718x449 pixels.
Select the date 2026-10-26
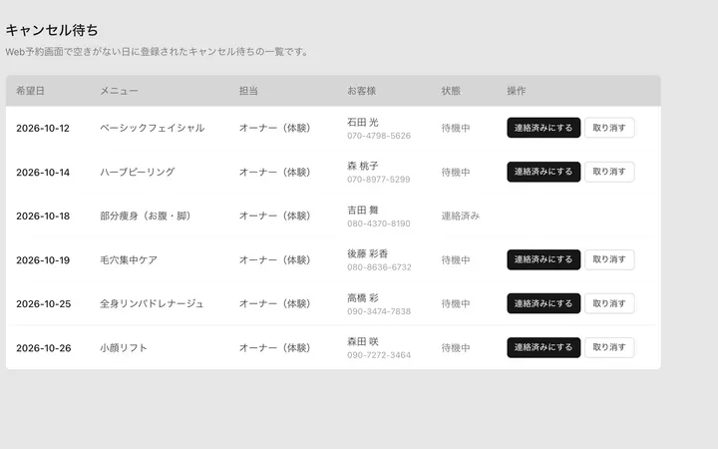tap(44, 348)
